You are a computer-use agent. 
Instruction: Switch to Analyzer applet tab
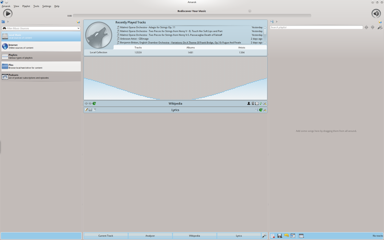(x=150, y=236)
